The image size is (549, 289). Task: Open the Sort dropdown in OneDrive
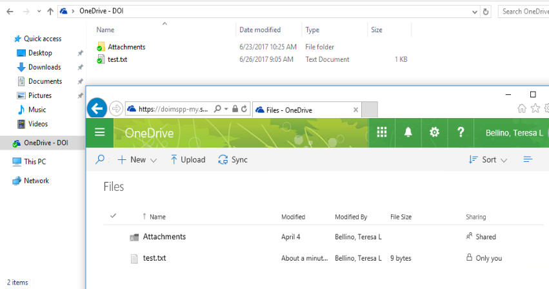click(488, 160)
